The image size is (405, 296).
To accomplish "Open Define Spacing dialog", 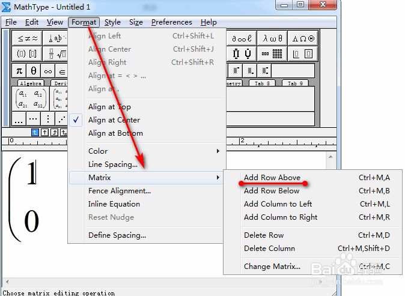I will tap(147, 235).
